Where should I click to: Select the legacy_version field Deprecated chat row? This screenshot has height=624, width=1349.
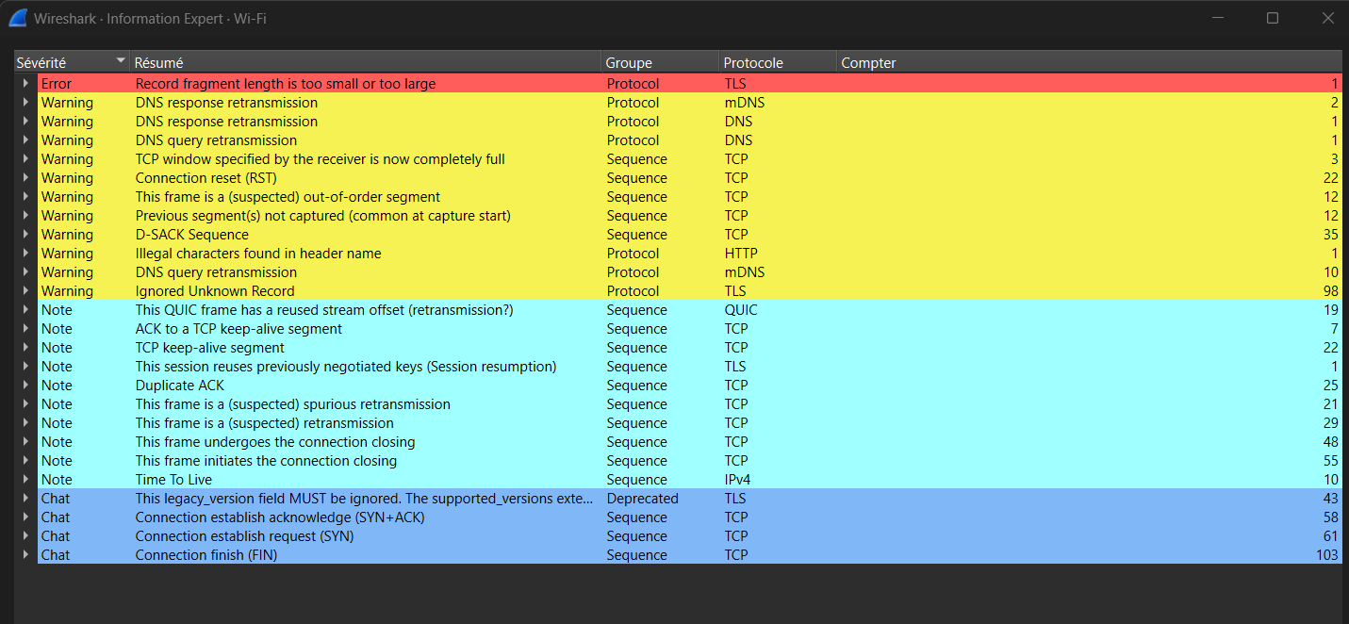pos(365,499)
